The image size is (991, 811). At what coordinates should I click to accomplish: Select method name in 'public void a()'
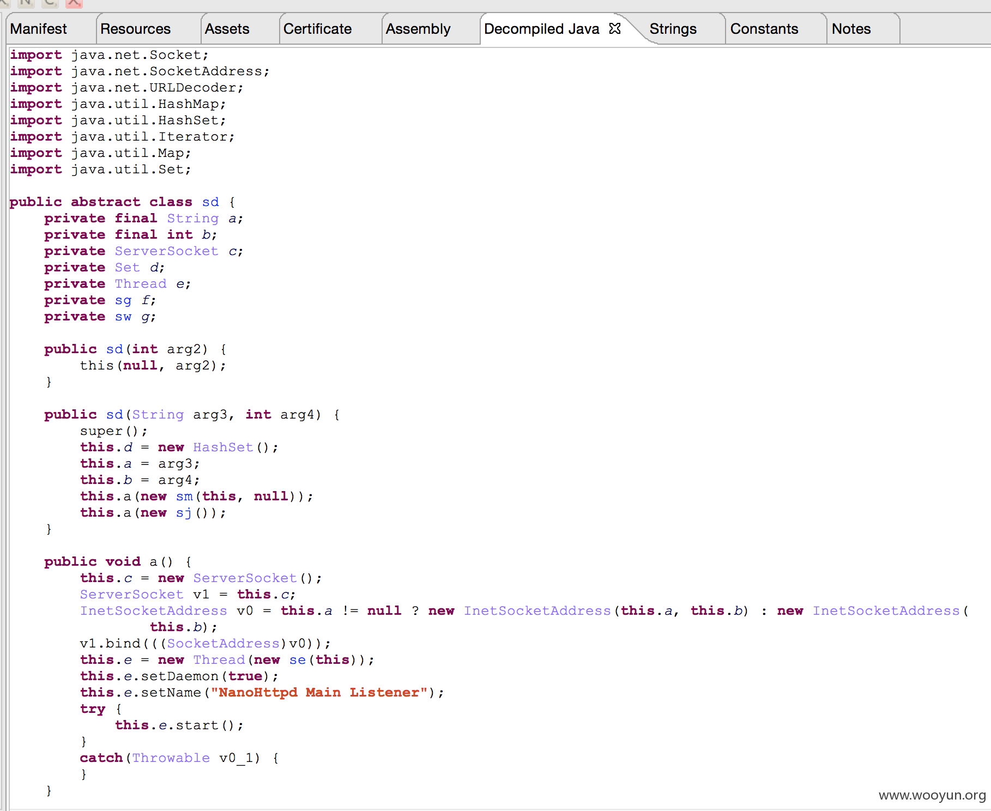154,562
